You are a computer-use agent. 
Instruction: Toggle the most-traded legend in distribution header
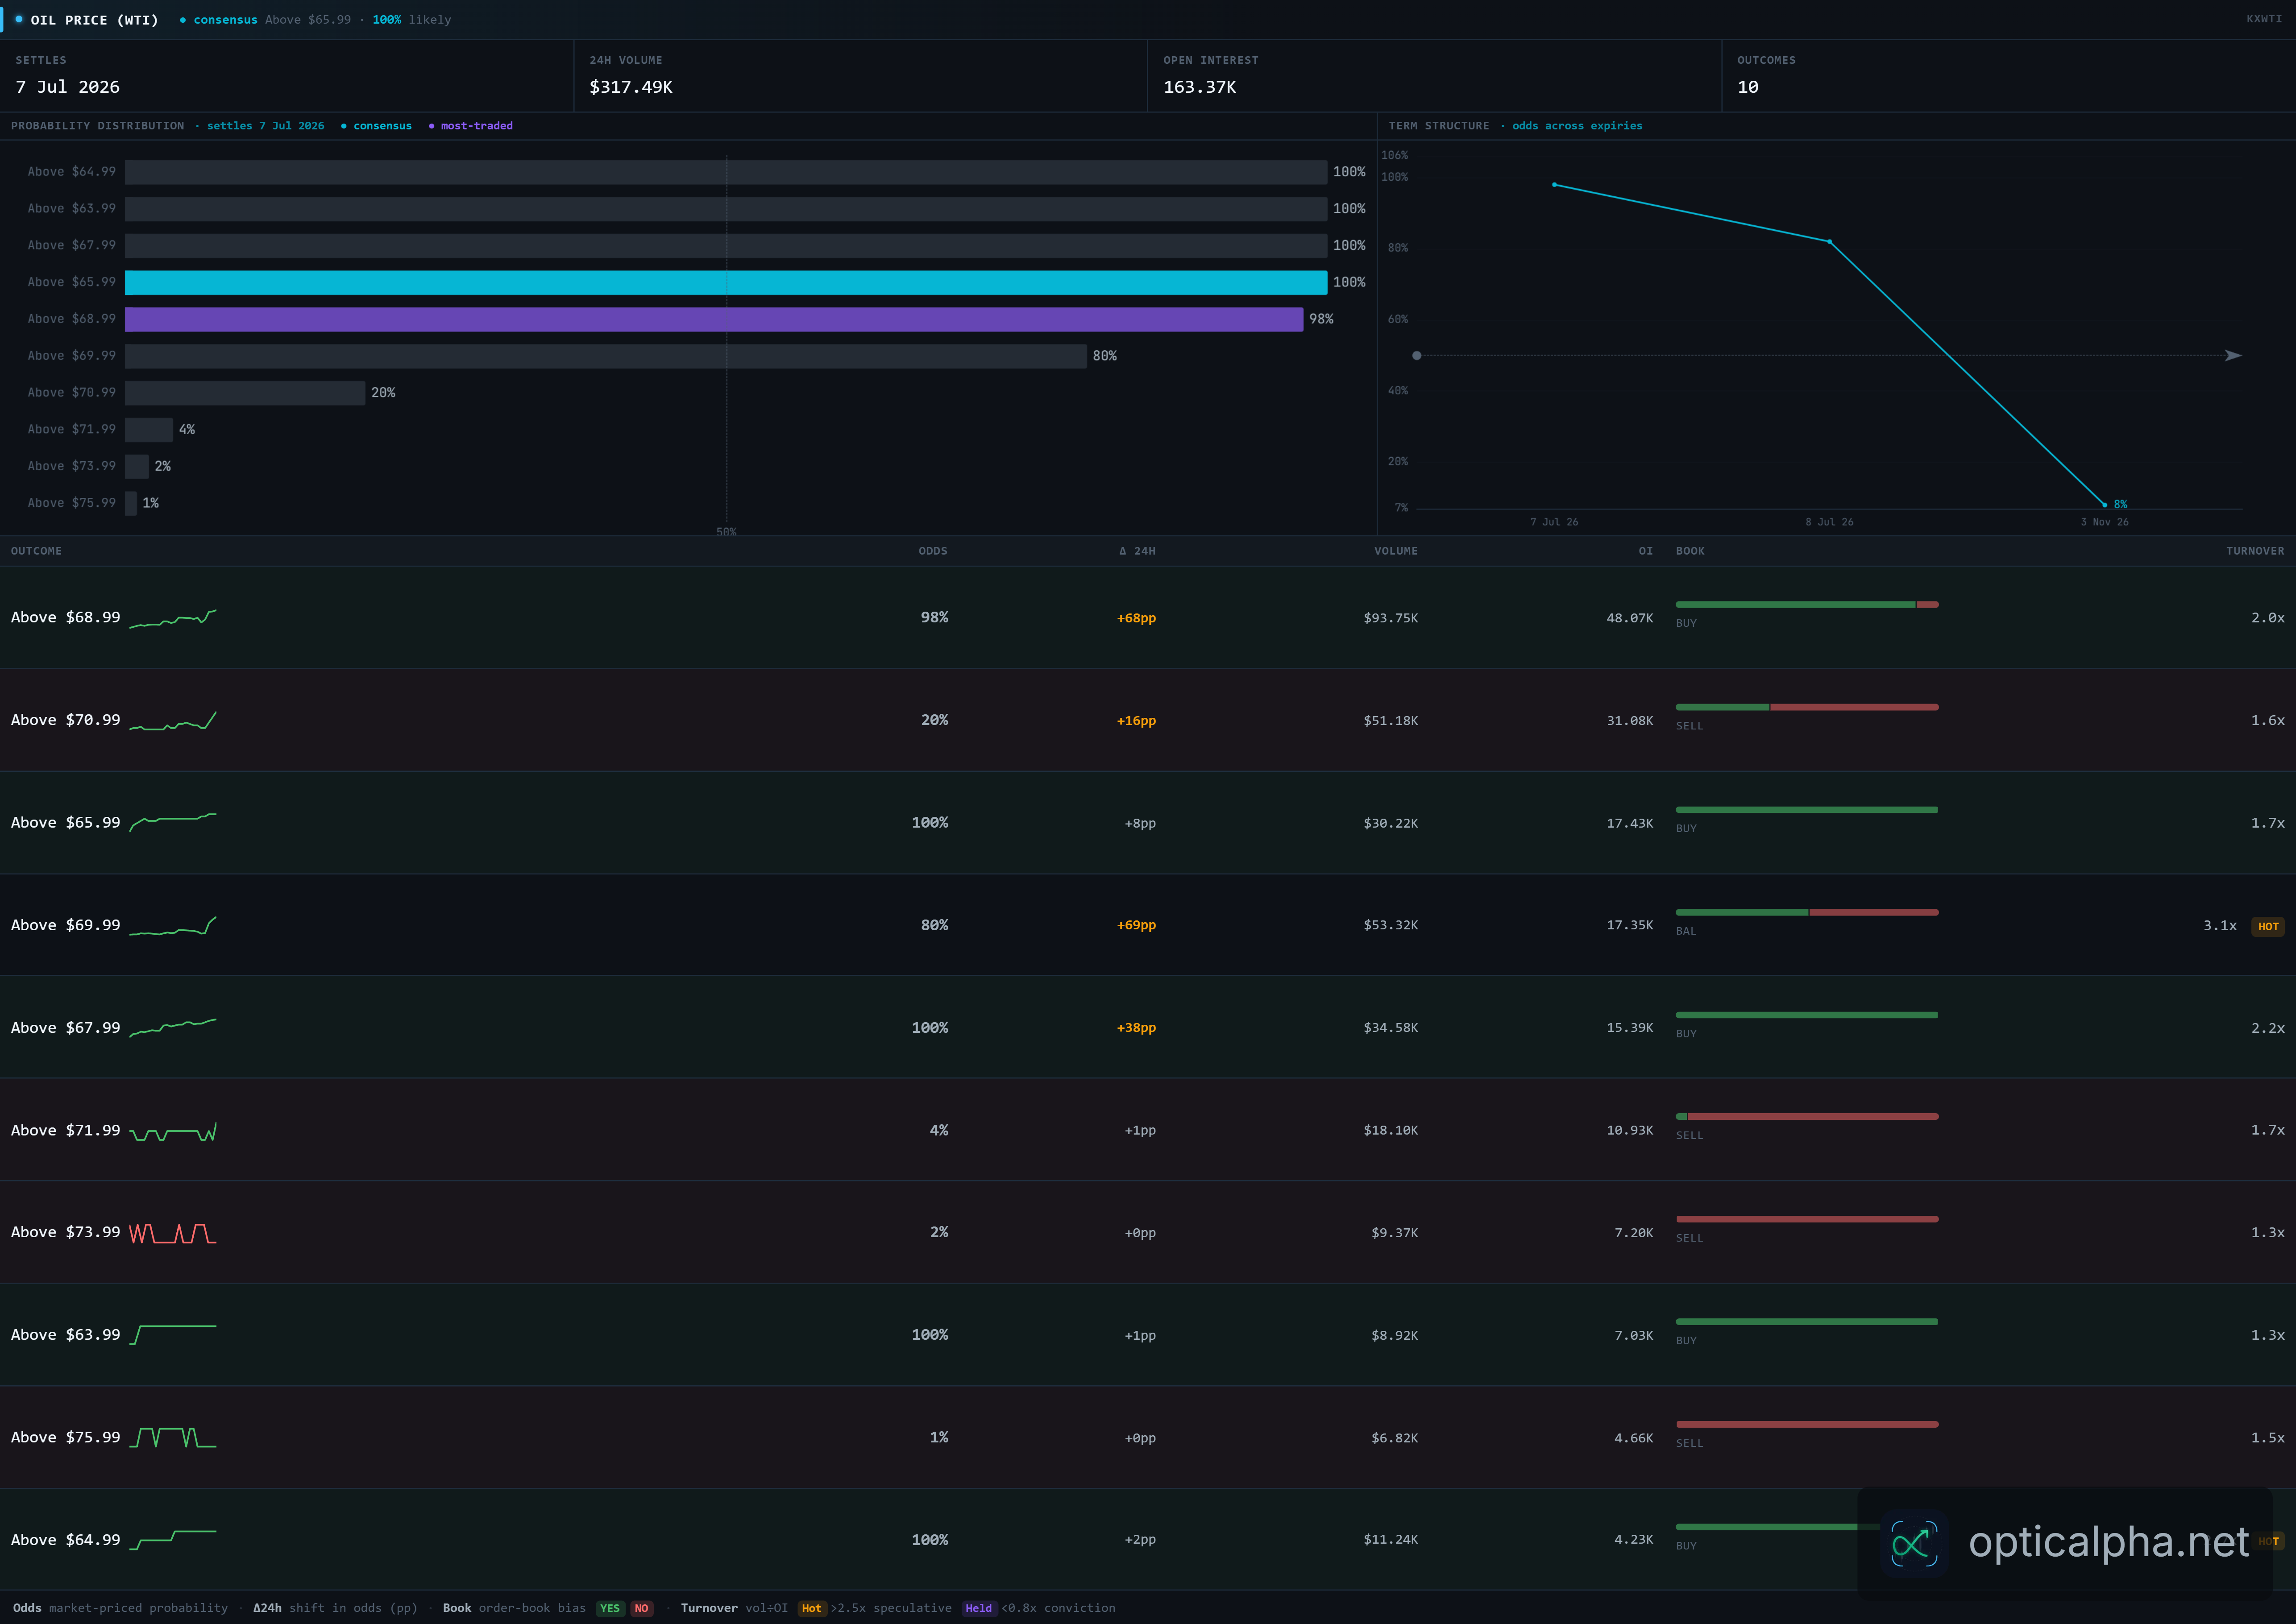(470, 126)
